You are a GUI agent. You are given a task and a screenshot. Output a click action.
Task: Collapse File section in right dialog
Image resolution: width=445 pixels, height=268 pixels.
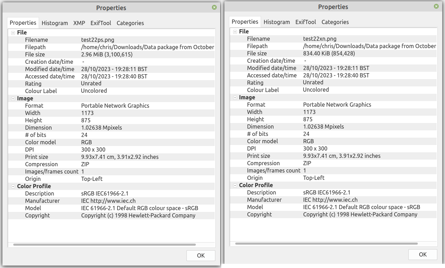[235, 32]
